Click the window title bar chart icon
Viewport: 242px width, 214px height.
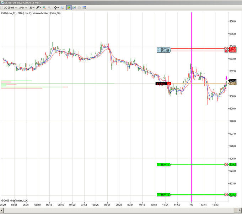(x=2, y=2)
